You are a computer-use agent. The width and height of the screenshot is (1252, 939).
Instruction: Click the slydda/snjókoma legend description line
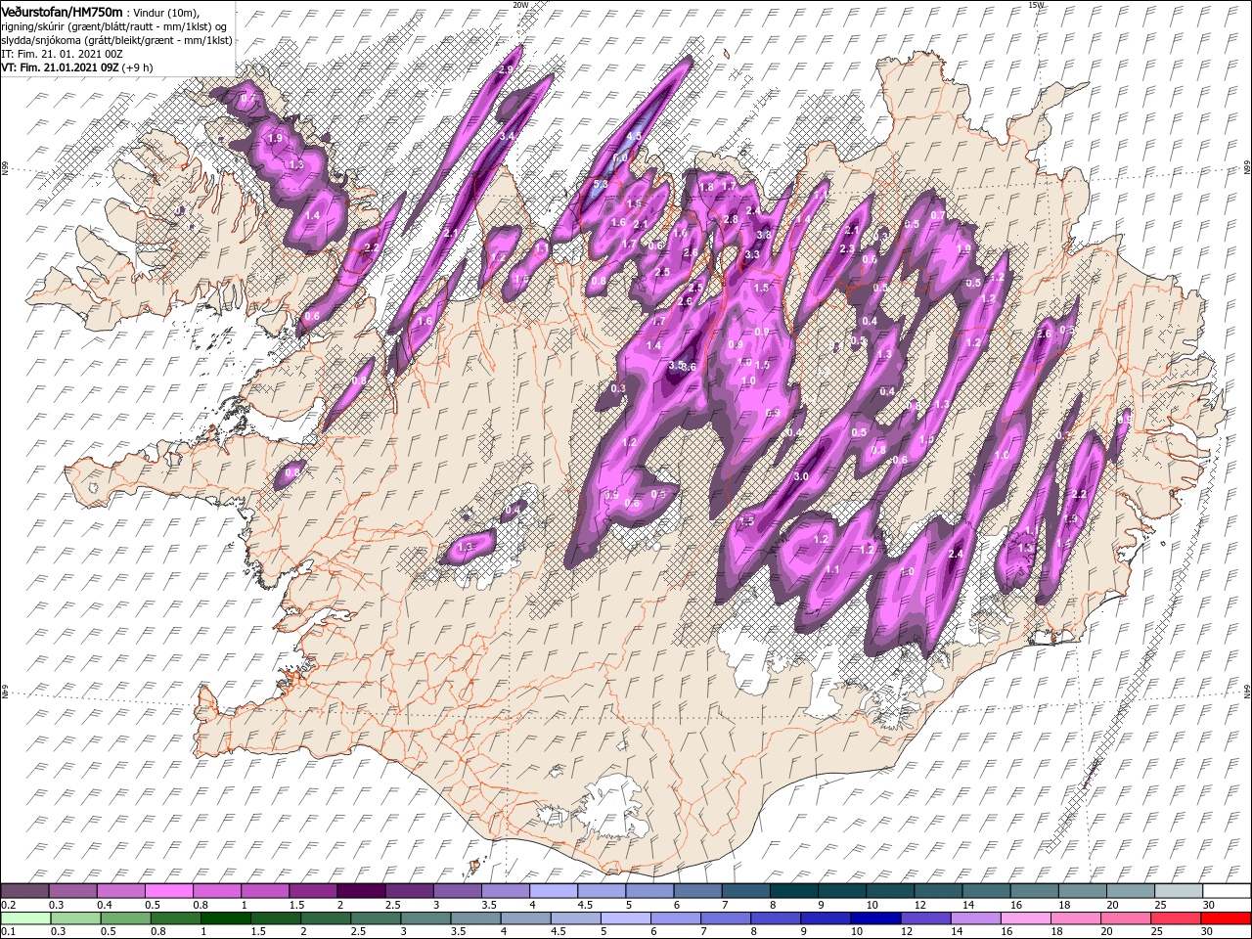tap(117, 40)
